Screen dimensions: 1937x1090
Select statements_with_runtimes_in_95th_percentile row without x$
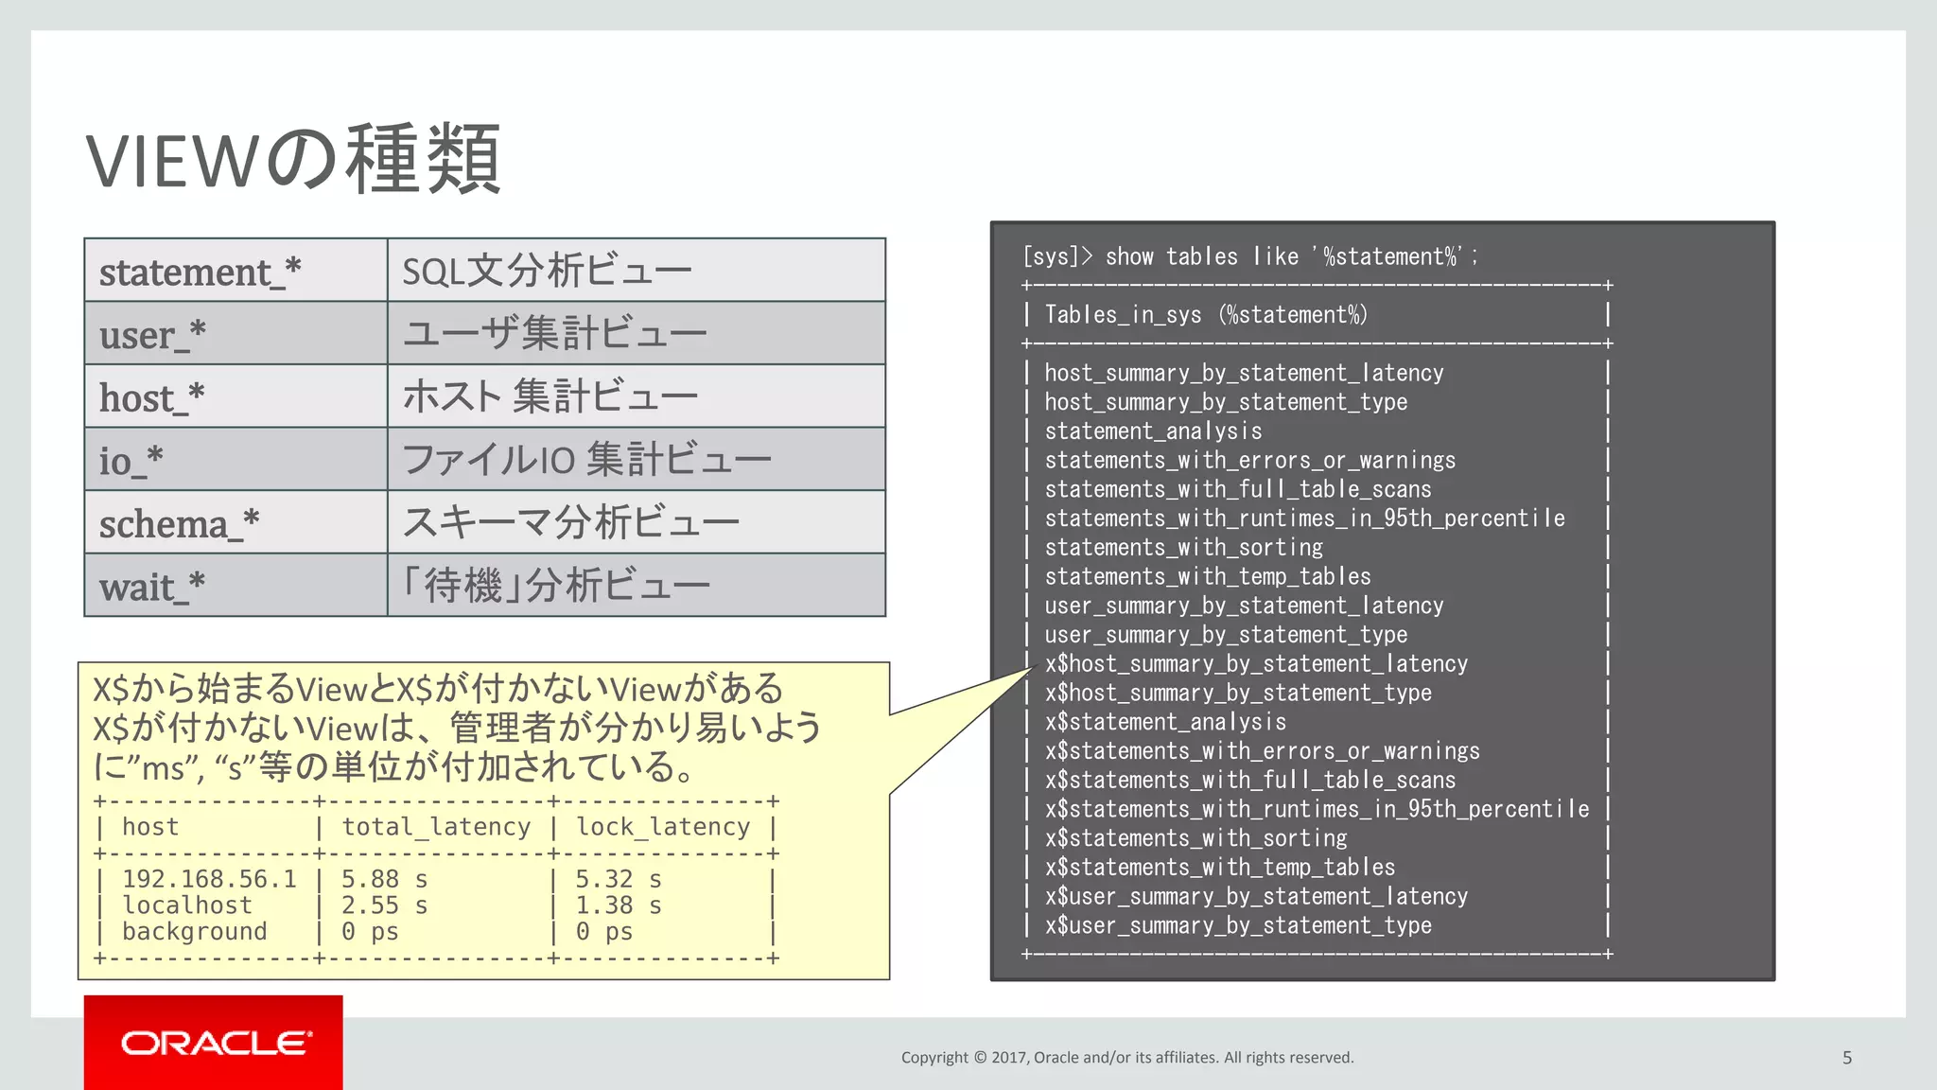pyautogui.click(x=1304, y=519)
